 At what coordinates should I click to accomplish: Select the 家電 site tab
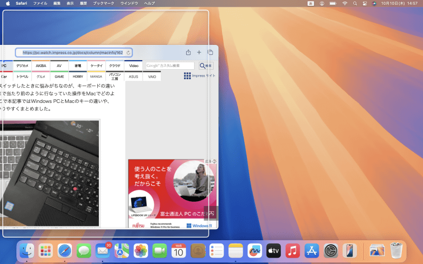[x=78, y=65]
